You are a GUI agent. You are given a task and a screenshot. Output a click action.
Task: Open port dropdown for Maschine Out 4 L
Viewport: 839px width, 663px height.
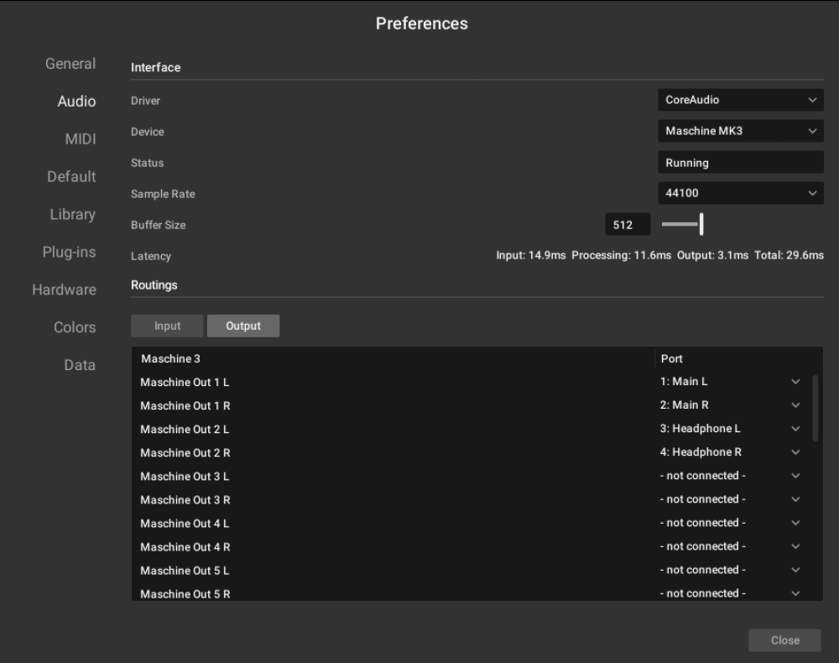click(x=730, y=523)
